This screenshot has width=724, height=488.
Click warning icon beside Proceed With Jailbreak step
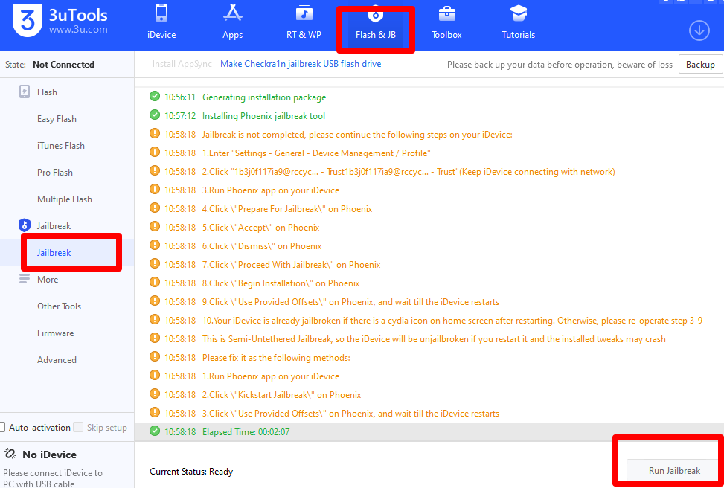click(x=155, y=263)
